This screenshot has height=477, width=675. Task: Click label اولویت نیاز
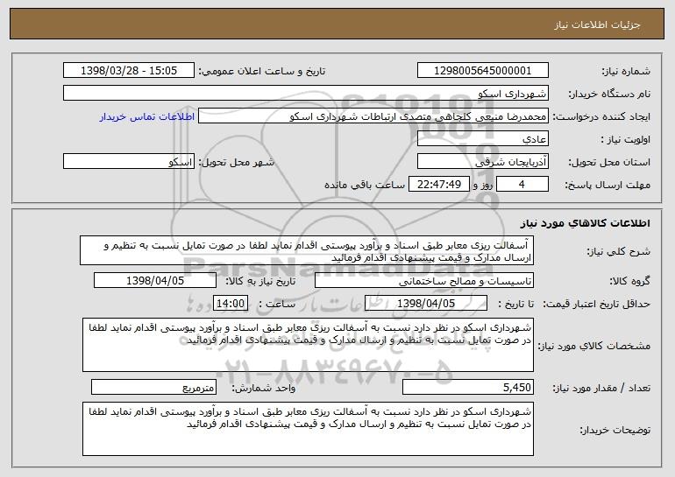[626, 140]
